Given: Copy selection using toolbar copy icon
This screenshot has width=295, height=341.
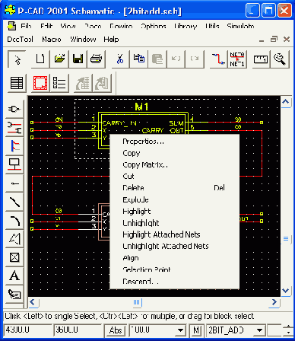Looking at the screenshot, I should pyautogui.click(x=138, y=59).
